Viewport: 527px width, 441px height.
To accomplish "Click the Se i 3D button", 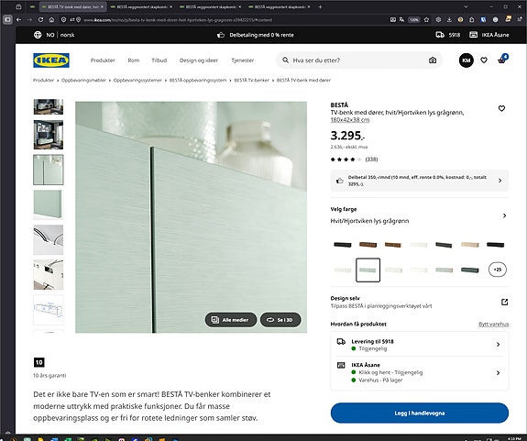I will [280, 320].
